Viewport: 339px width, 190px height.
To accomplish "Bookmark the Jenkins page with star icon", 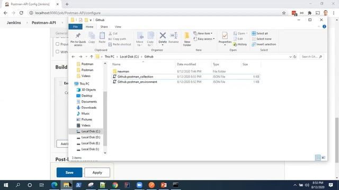I will pyautogui.click(x=284, y=13).
